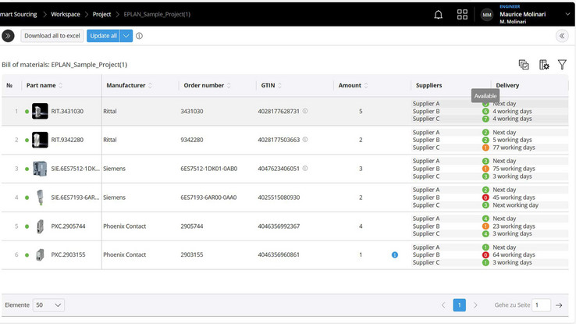Click the info icon beside Update all
This screenshot has height=324, width=576.
pos(140,36)
